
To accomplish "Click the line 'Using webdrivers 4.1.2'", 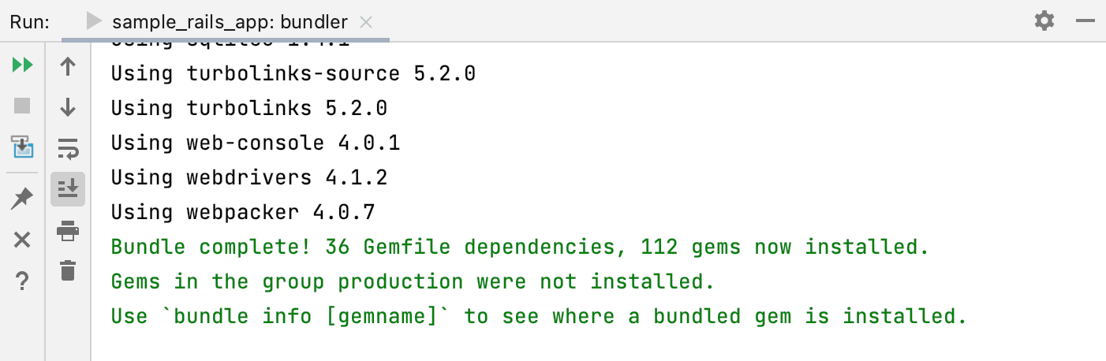I will click(248, 177).
